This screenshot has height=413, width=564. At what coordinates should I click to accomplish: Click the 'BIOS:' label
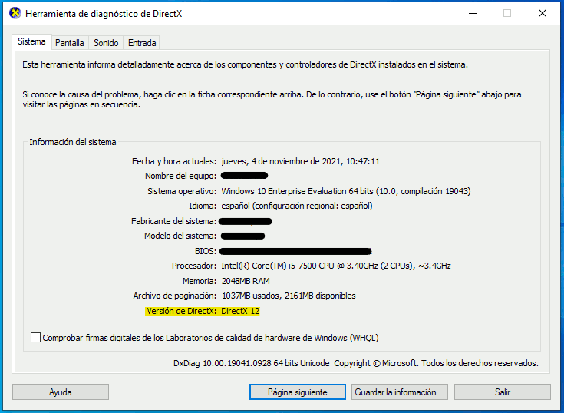(206, 251)
